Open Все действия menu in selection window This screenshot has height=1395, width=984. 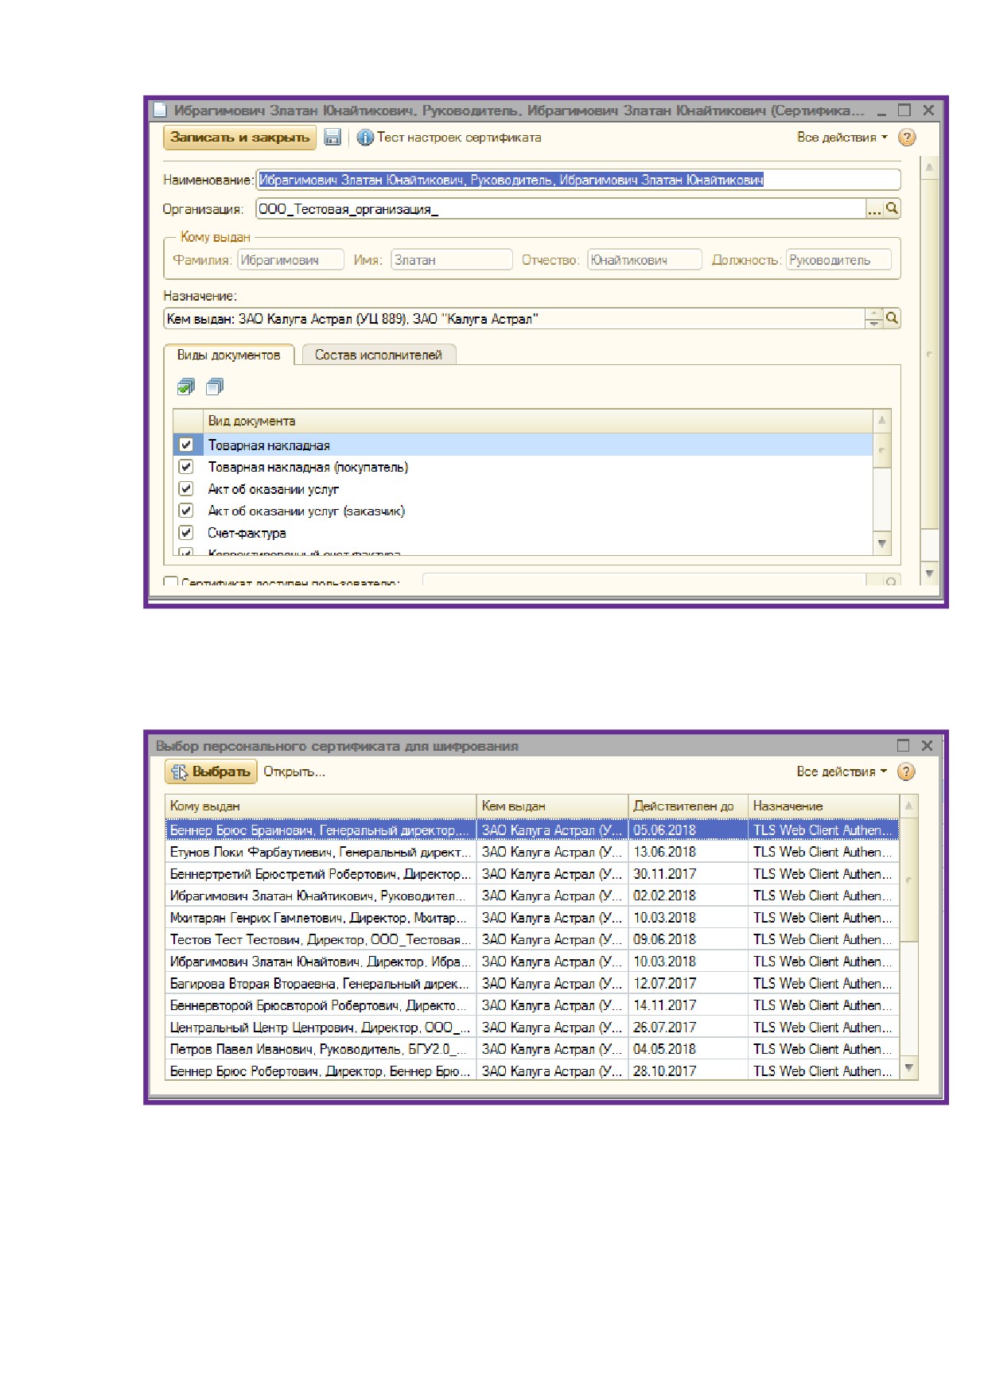(x=842, y=771)
